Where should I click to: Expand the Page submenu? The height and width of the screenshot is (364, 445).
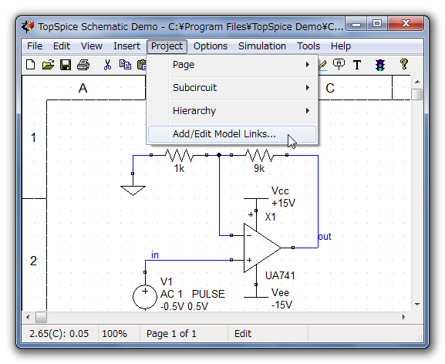click(232, 65)
